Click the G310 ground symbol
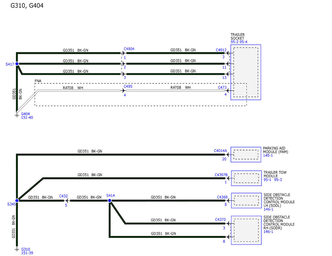Viewport: 332px width, 256px height. click(x=17, y=250)
